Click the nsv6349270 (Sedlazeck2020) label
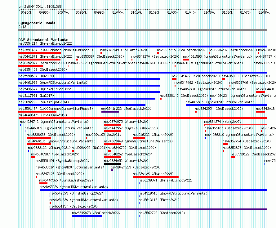 (x=155, y=56)
